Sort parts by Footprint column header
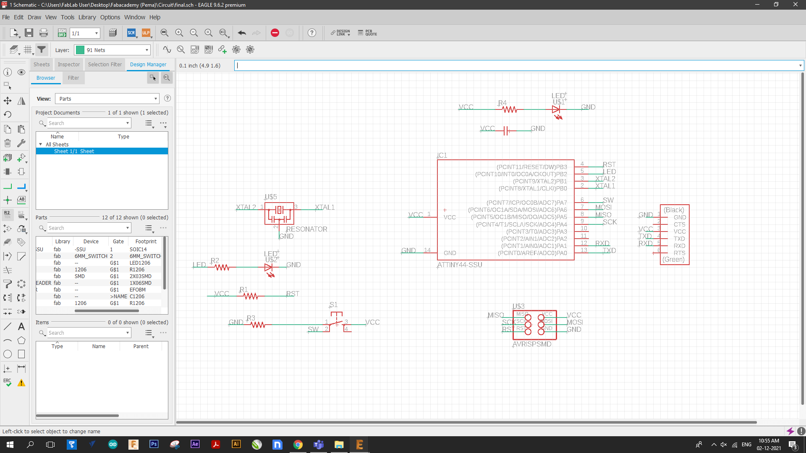 pyautogui.click(x=146, y=241)
